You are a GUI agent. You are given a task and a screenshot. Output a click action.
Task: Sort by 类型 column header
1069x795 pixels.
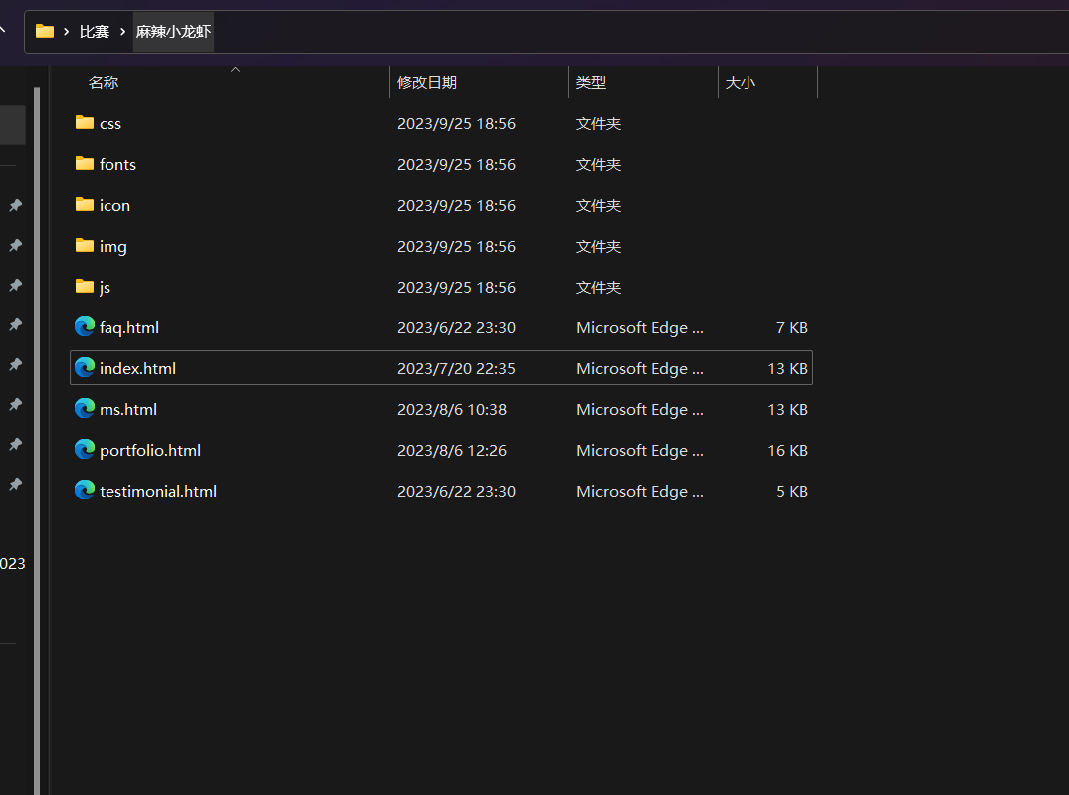591,83
